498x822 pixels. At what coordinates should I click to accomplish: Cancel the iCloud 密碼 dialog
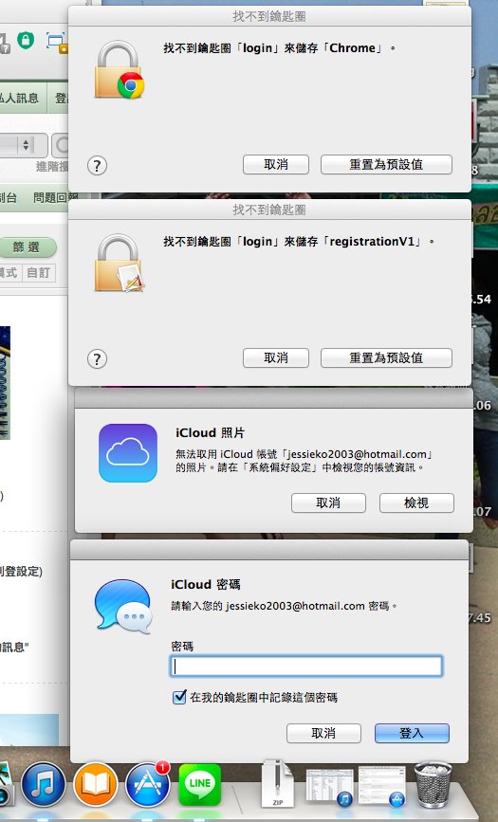pyautogui.click(x=323, y=733)
